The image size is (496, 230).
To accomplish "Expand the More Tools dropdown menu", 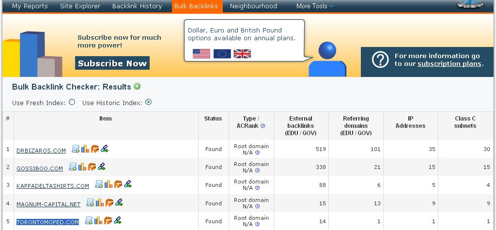I will pyautogui.click(x=315, y=6).
